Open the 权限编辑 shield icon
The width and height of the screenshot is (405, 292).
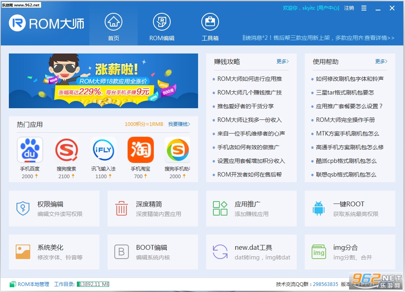coord(23,208)
